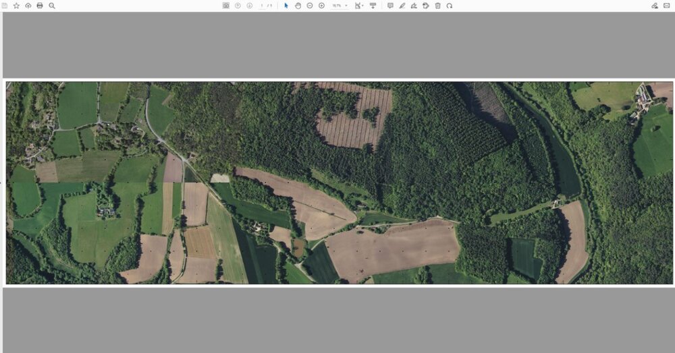Click the save file icon
This screenshot has width=675, height=353.
click(x=5, y=5)
